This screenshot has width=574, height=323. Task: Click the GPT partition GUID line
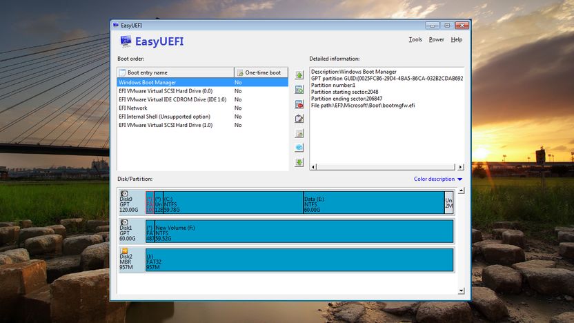(x=387, y=79)
